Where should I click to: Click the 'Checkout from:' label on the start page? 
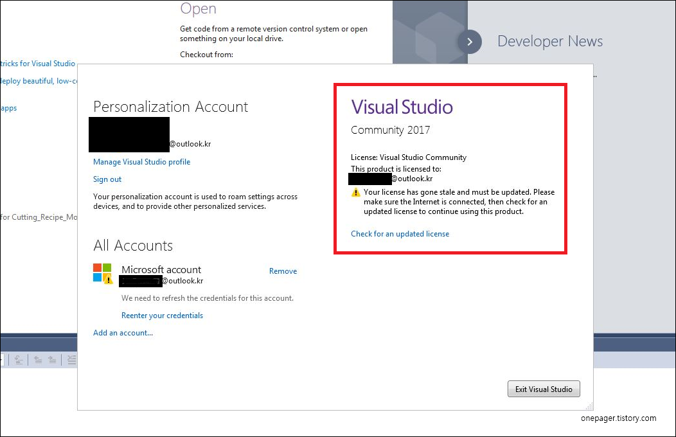click(206, 54)
